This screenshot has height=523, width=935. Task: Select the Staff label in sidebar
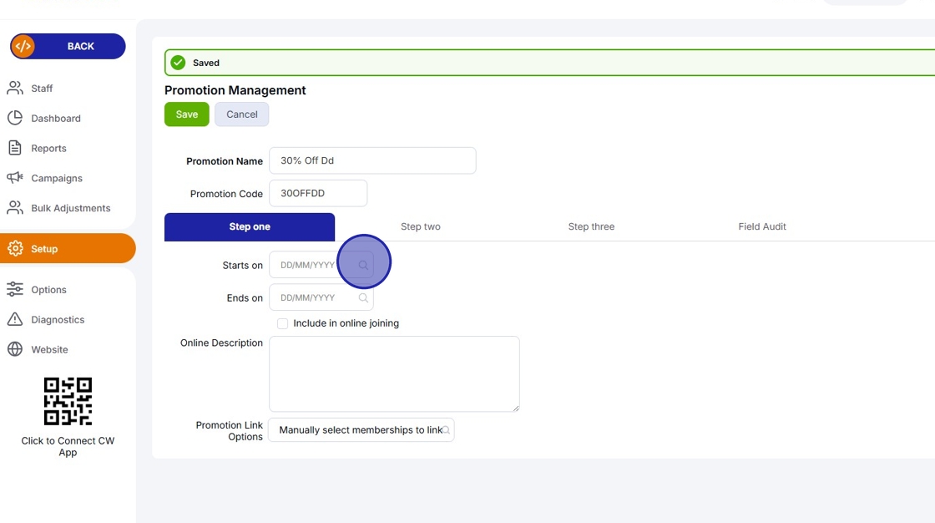tap(42, 89)
